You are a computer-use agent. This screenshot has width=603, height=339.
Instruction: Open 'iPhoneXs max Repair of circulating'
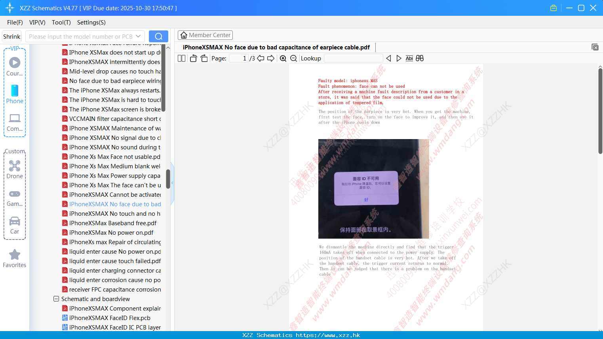(115, 242)
